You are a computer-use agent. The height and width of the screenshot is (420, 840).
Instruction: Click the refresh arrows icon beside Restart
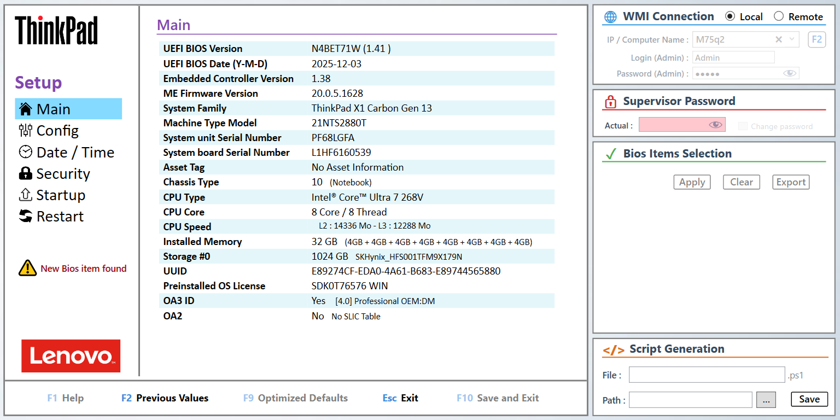25,216
